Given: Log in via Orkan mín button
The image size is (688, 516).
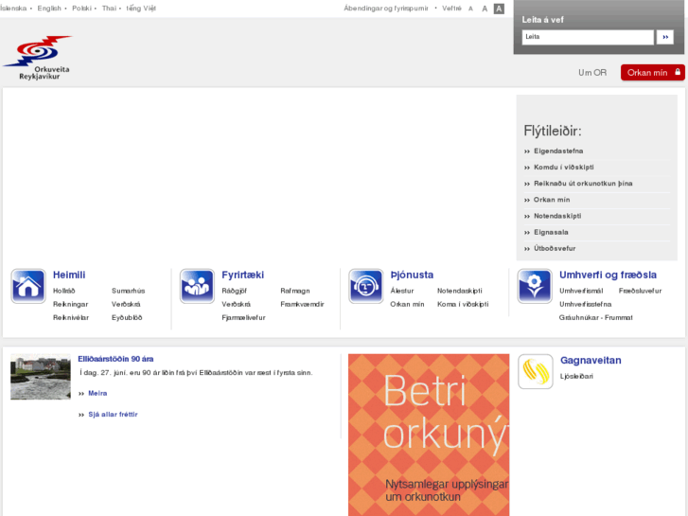Looking at the screenshot, I should (x=652, y=72).
